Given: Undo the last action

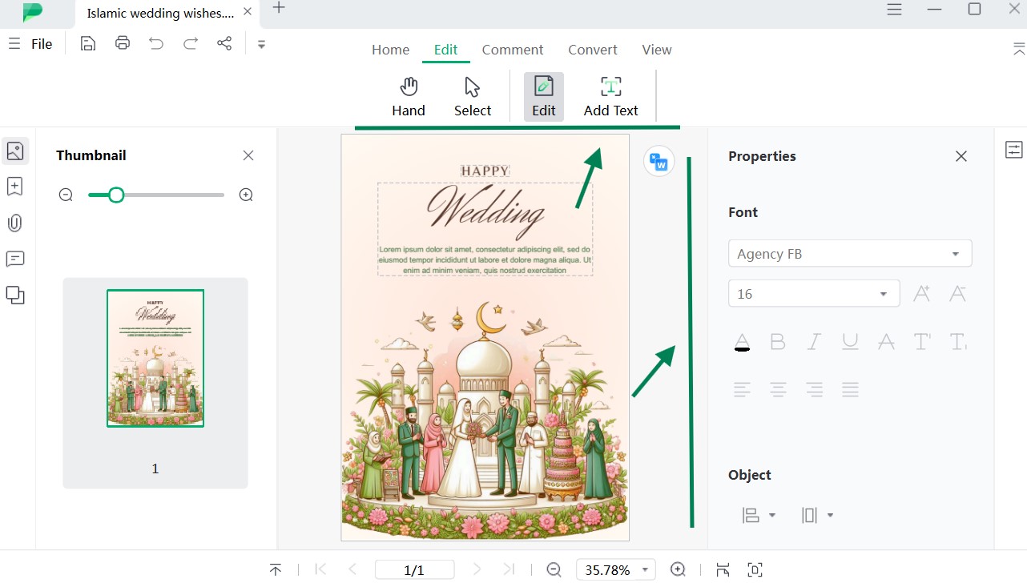Looking at the screenshot, I should (x=156, y=43).
